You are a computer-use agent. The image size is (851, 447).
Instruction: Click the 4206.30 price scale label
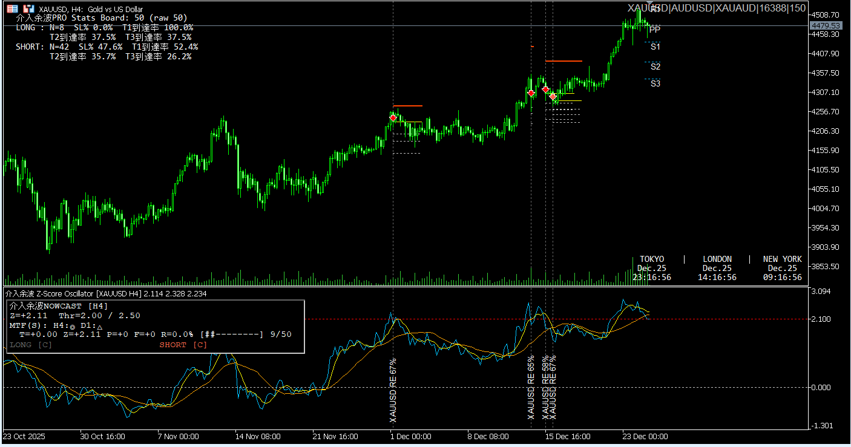point(824,131)
